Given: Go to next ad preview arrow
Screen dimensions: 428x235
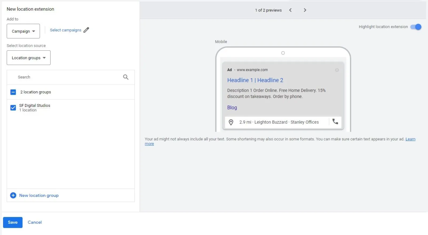Looking at the screenshot, I should coord(305,10).
